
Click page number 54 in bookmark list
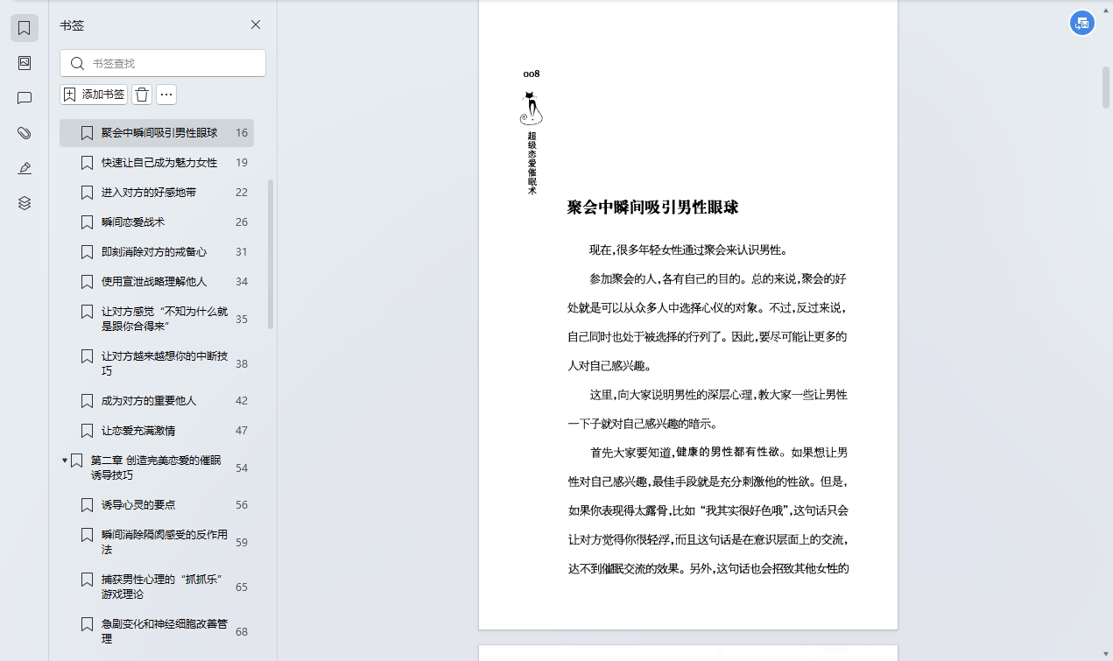click(x=242, y=468)
